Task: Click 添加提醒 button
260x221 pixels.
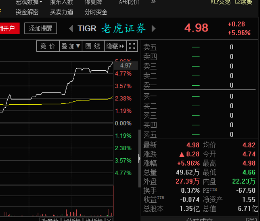Action: [41, 28]
